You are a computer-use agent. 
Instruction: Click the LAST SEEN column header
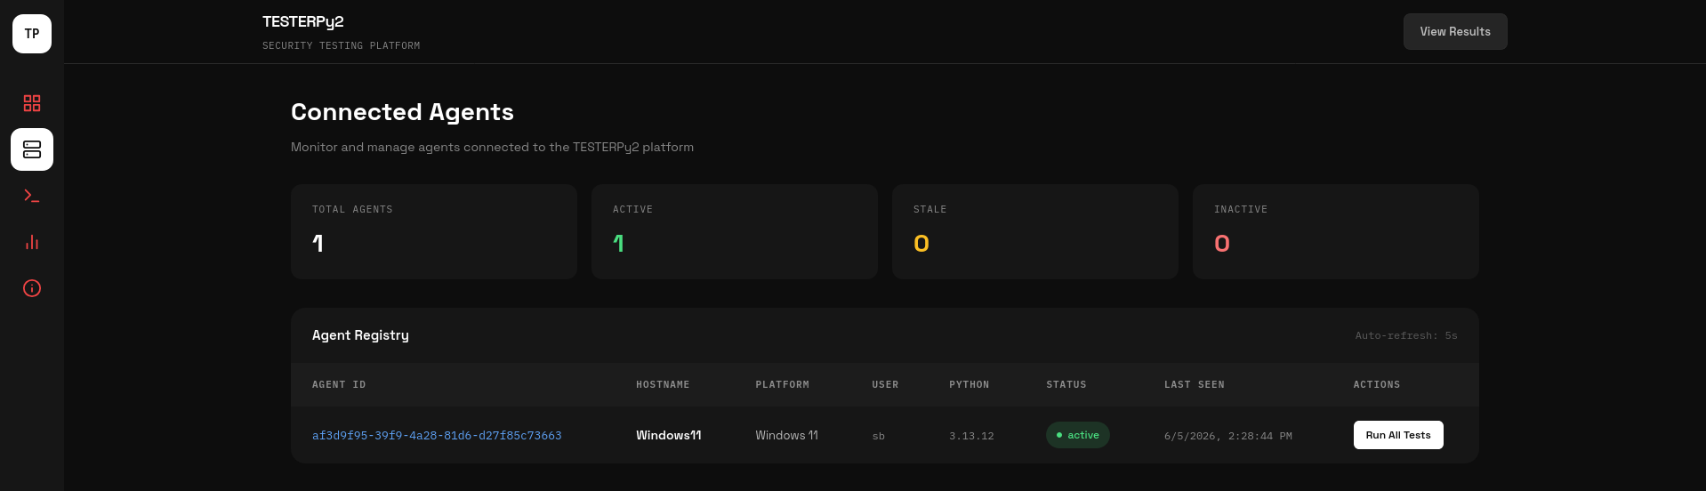(x=1195, y=385)
